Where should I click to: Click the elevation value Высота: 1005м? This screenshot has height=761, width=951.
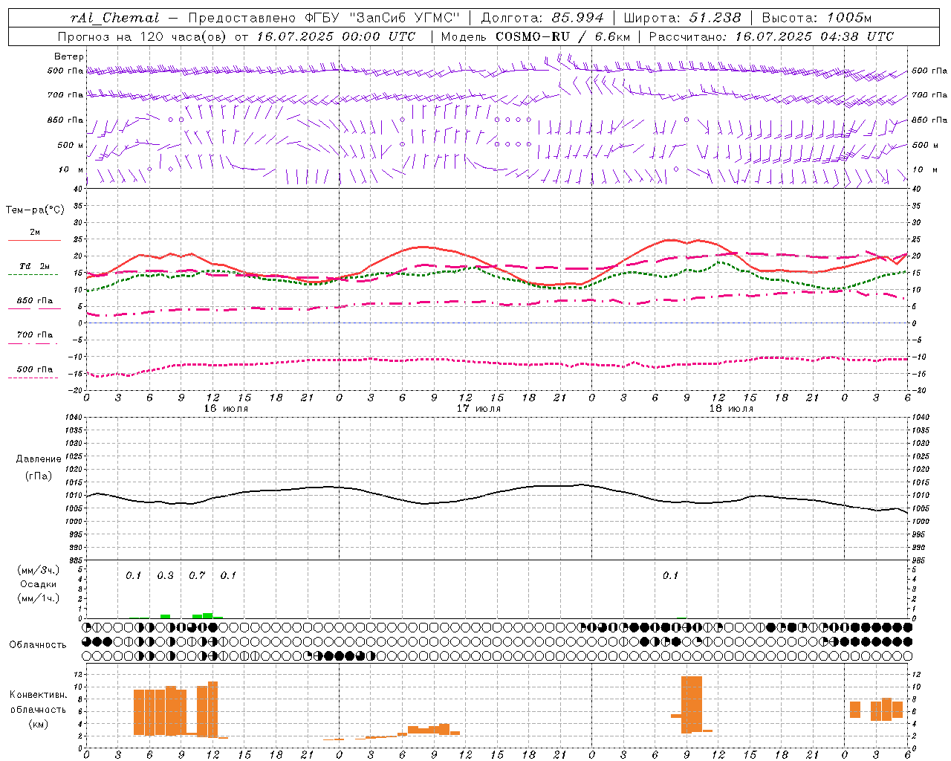tap(817, 18)
